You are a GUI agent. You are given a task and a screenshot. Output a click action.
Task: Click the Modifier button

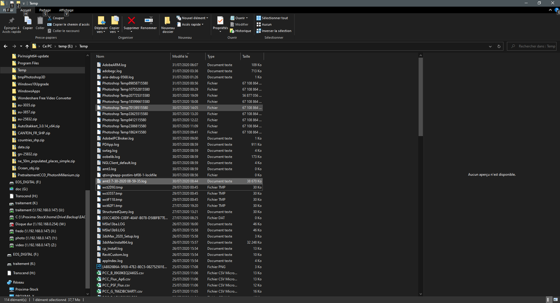(239, 24)
